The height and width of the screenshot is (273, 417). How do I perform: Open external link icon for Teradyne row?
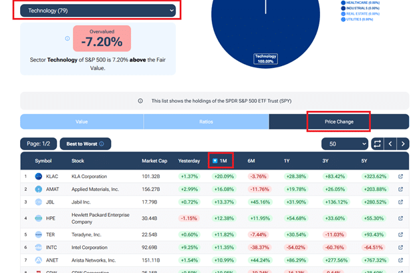click(x=400, y=234)
